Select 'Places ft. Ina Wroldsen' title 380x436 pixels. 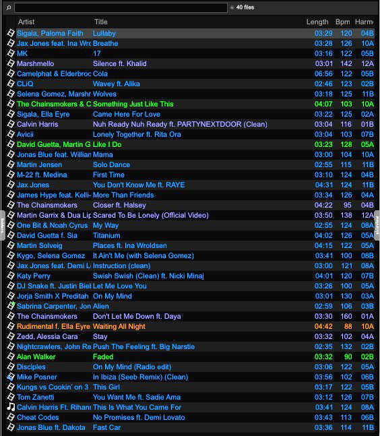pos(130,245)
